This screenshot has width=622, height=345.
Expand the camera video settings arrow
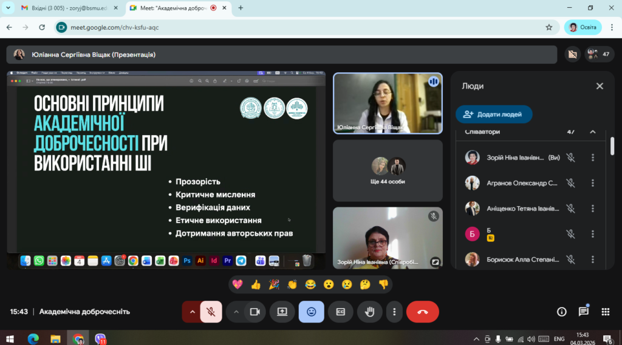[x=236, y=312]
